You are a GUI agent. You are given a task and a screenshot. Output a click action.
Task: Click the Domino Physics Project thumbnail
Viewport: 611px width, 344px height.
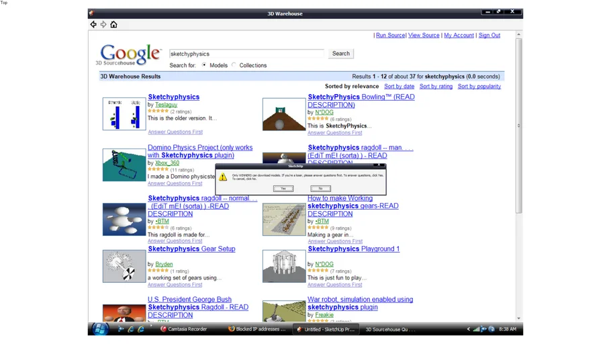coord(124,165)
